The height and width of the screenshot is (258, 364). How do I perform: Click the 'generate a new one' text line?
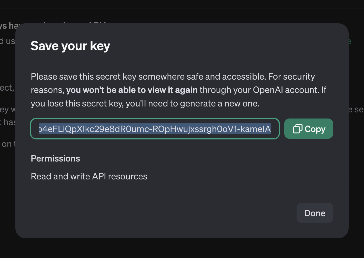145,104
